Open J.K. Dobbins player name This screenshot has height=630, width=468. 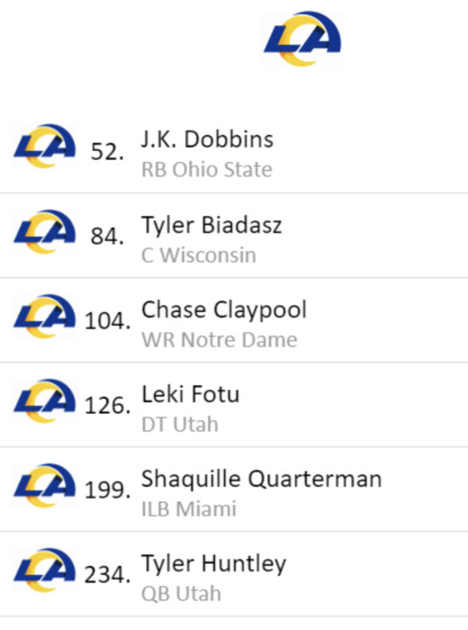207,139
